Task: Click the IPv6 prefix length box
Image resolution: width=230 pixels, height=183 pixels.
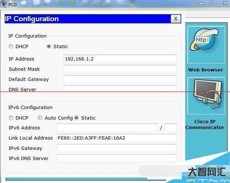Action: click(x=171, y=128)
